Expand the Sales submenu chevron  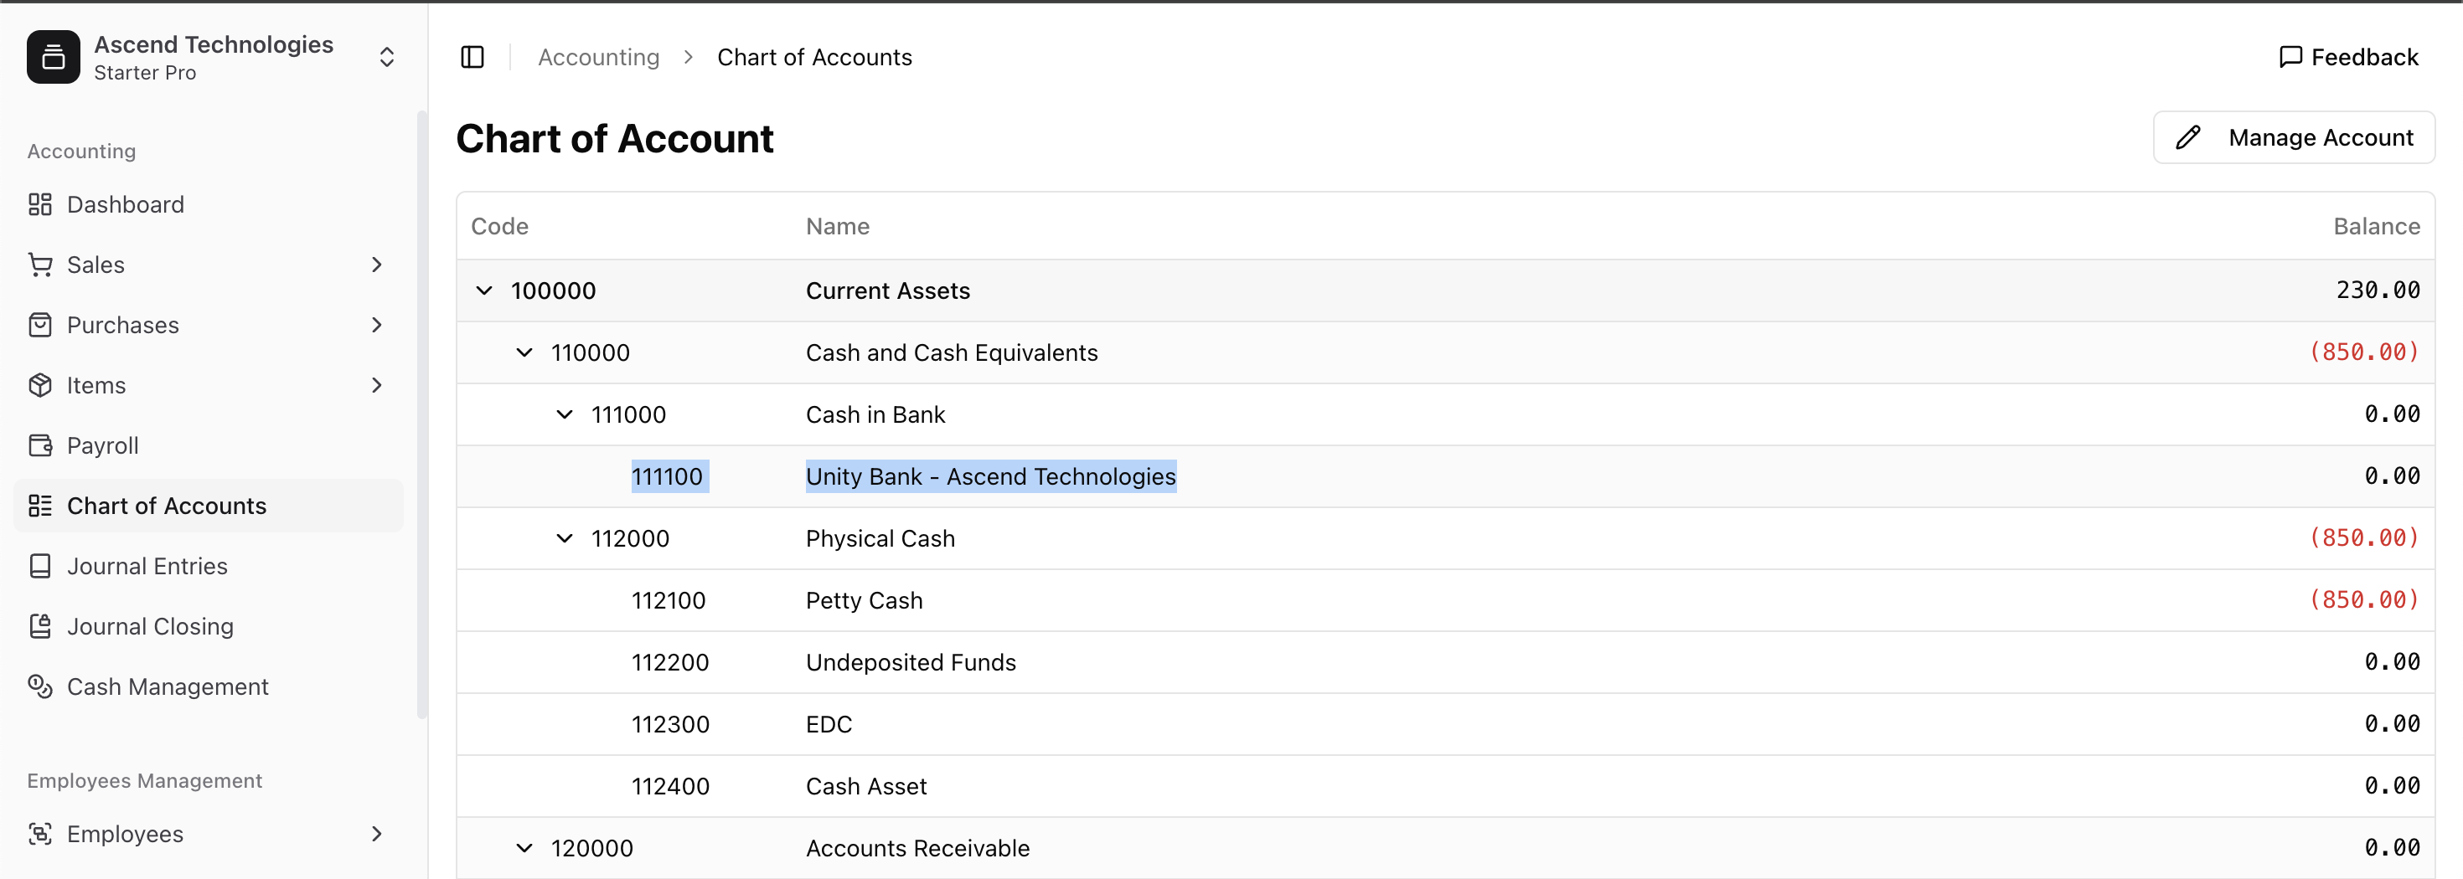(x=377, y=265)
